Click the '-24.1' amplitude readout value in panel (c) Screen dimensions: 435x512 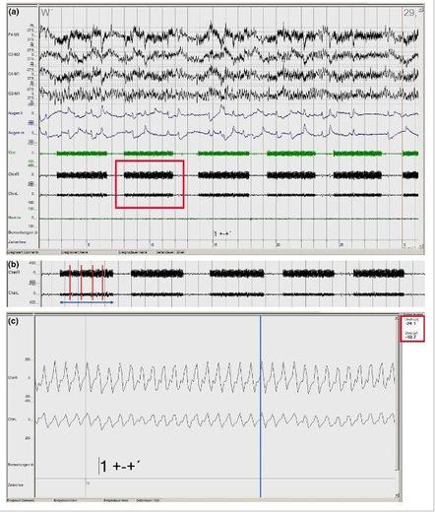pos(410,323)
